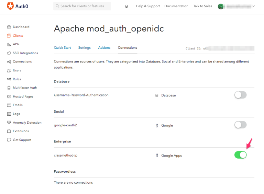Disable the classmethod-jp Google Apps toggle
264x194 pixels.
pyautogui.click(x=240, y=155)
